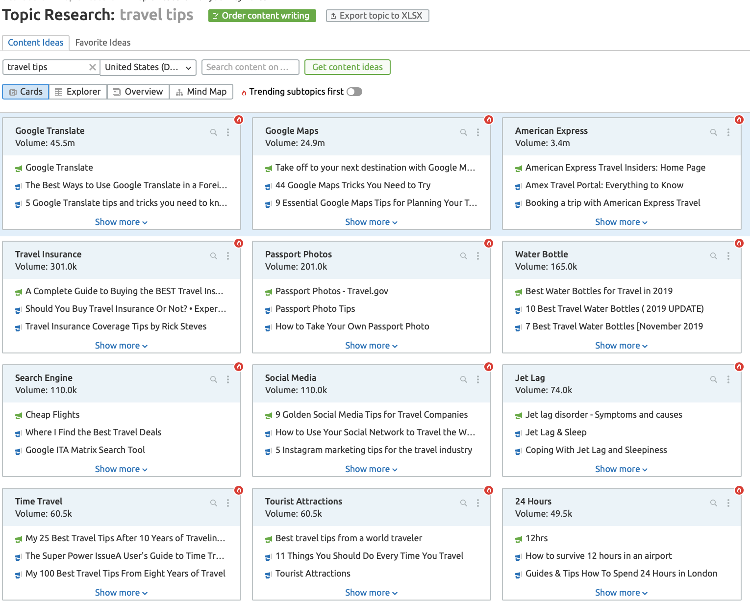750x603 pixels.
Task: Click search icon on Google Maps card
Action: [464, 132]
